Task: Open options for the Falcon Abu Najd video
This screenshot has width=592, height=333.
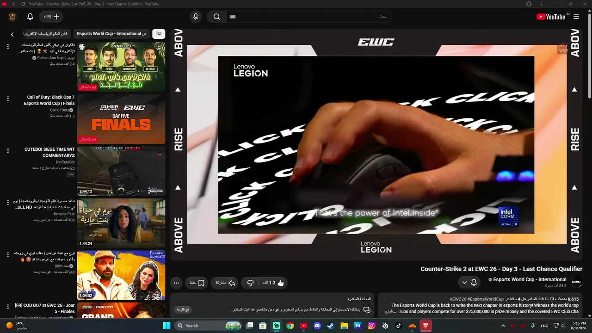Action: pos(8,47)
